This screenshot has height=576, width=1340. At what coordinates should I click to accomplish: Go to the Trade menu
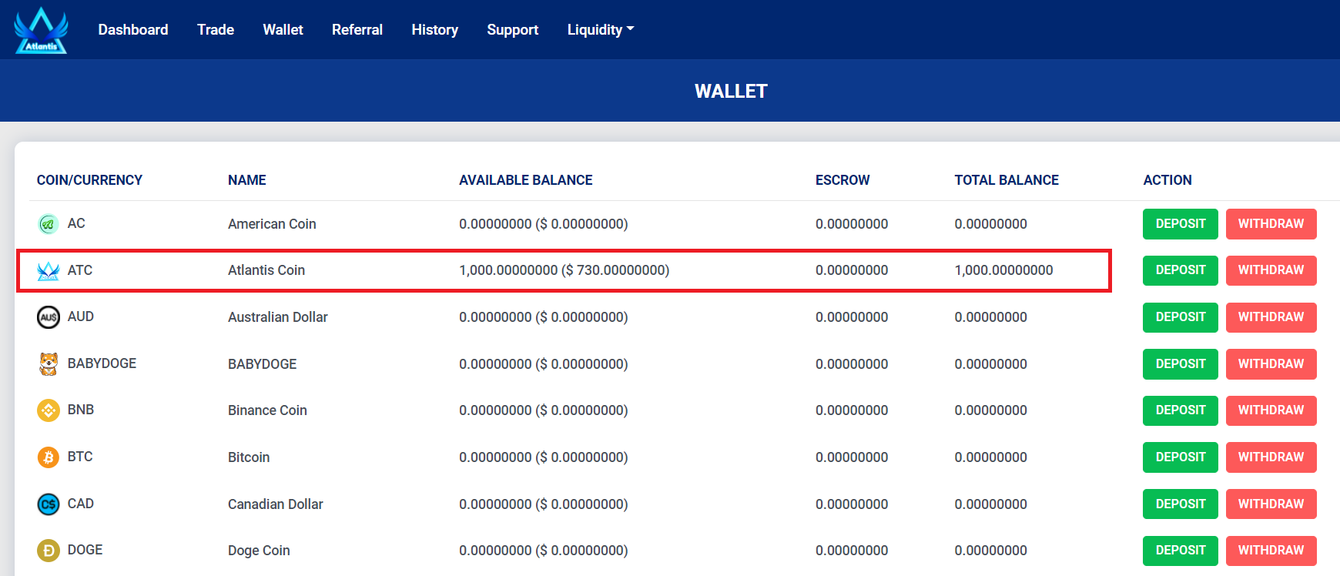coord(216,30)
